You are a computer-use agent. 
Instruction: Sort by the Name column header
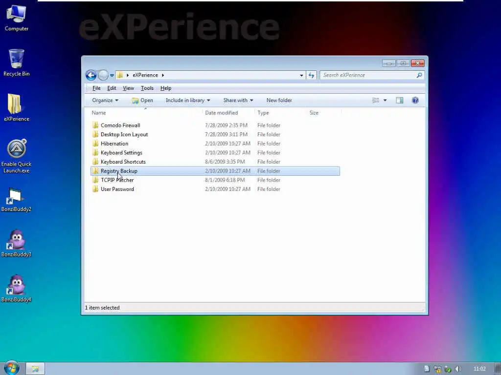[144, 113]
